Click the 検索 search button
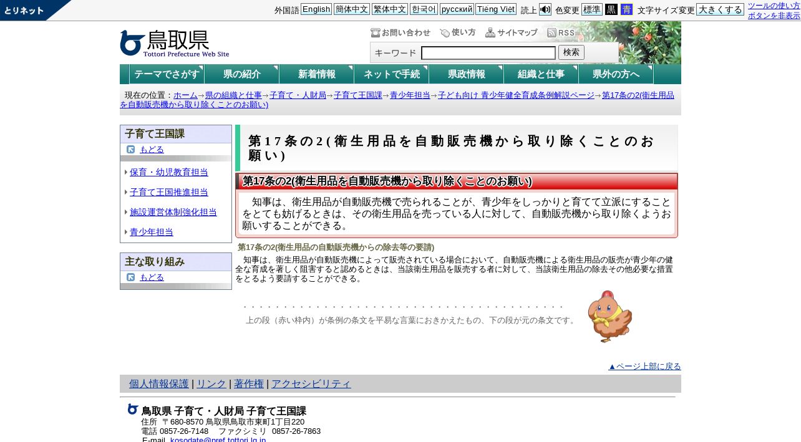The image size is (801, 442). tap(571, 52)
